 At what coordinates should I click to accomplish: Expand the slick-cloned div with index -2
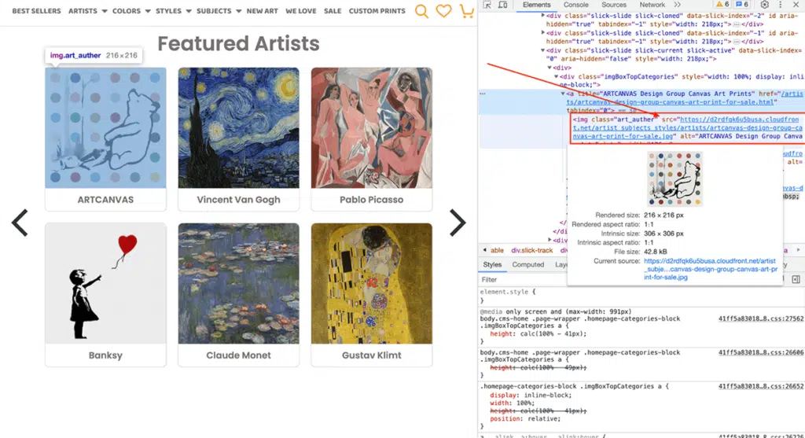542,16
